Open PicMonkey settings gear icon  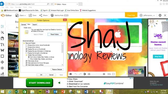[160, 15]
